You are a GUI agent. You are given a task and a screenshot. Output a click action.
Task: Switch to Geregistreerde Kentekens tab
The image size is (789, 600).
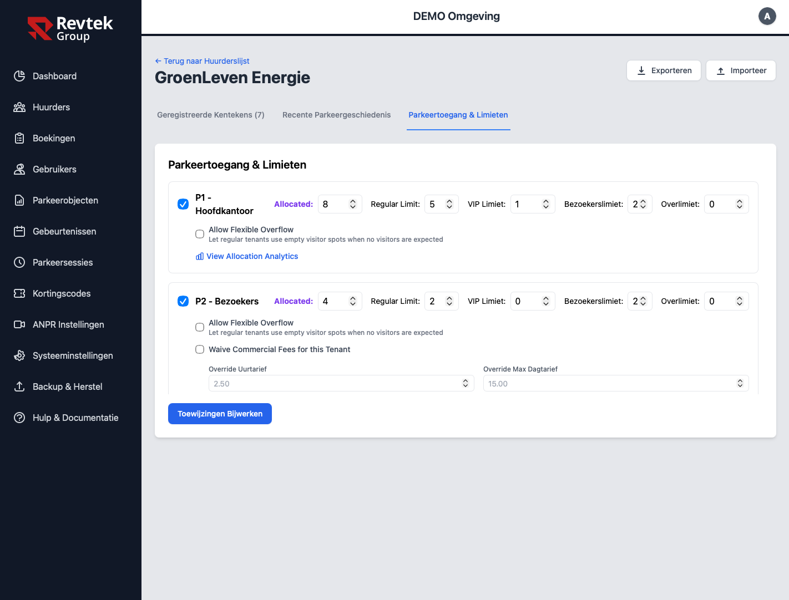210,115
